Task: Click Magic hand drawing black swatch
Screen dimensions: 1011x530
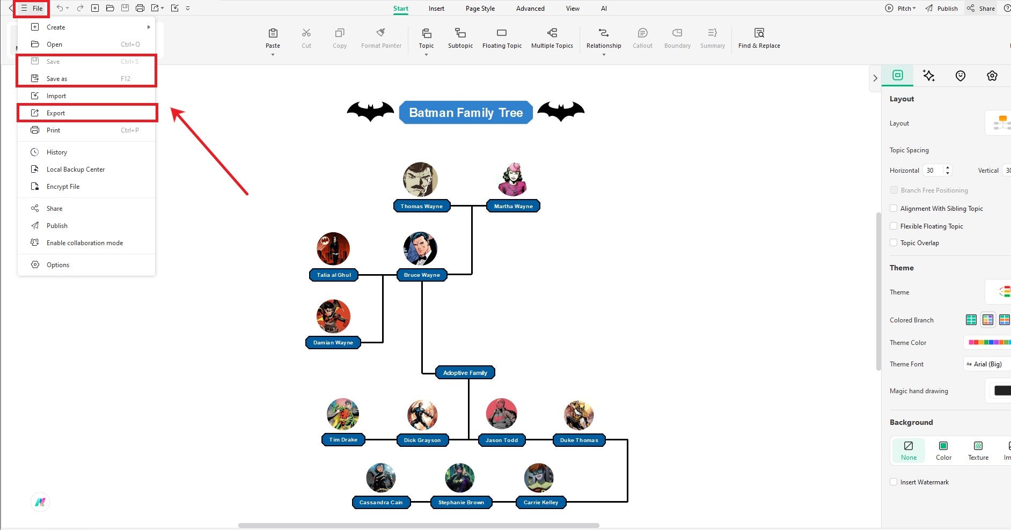Action: [1002, 391]
